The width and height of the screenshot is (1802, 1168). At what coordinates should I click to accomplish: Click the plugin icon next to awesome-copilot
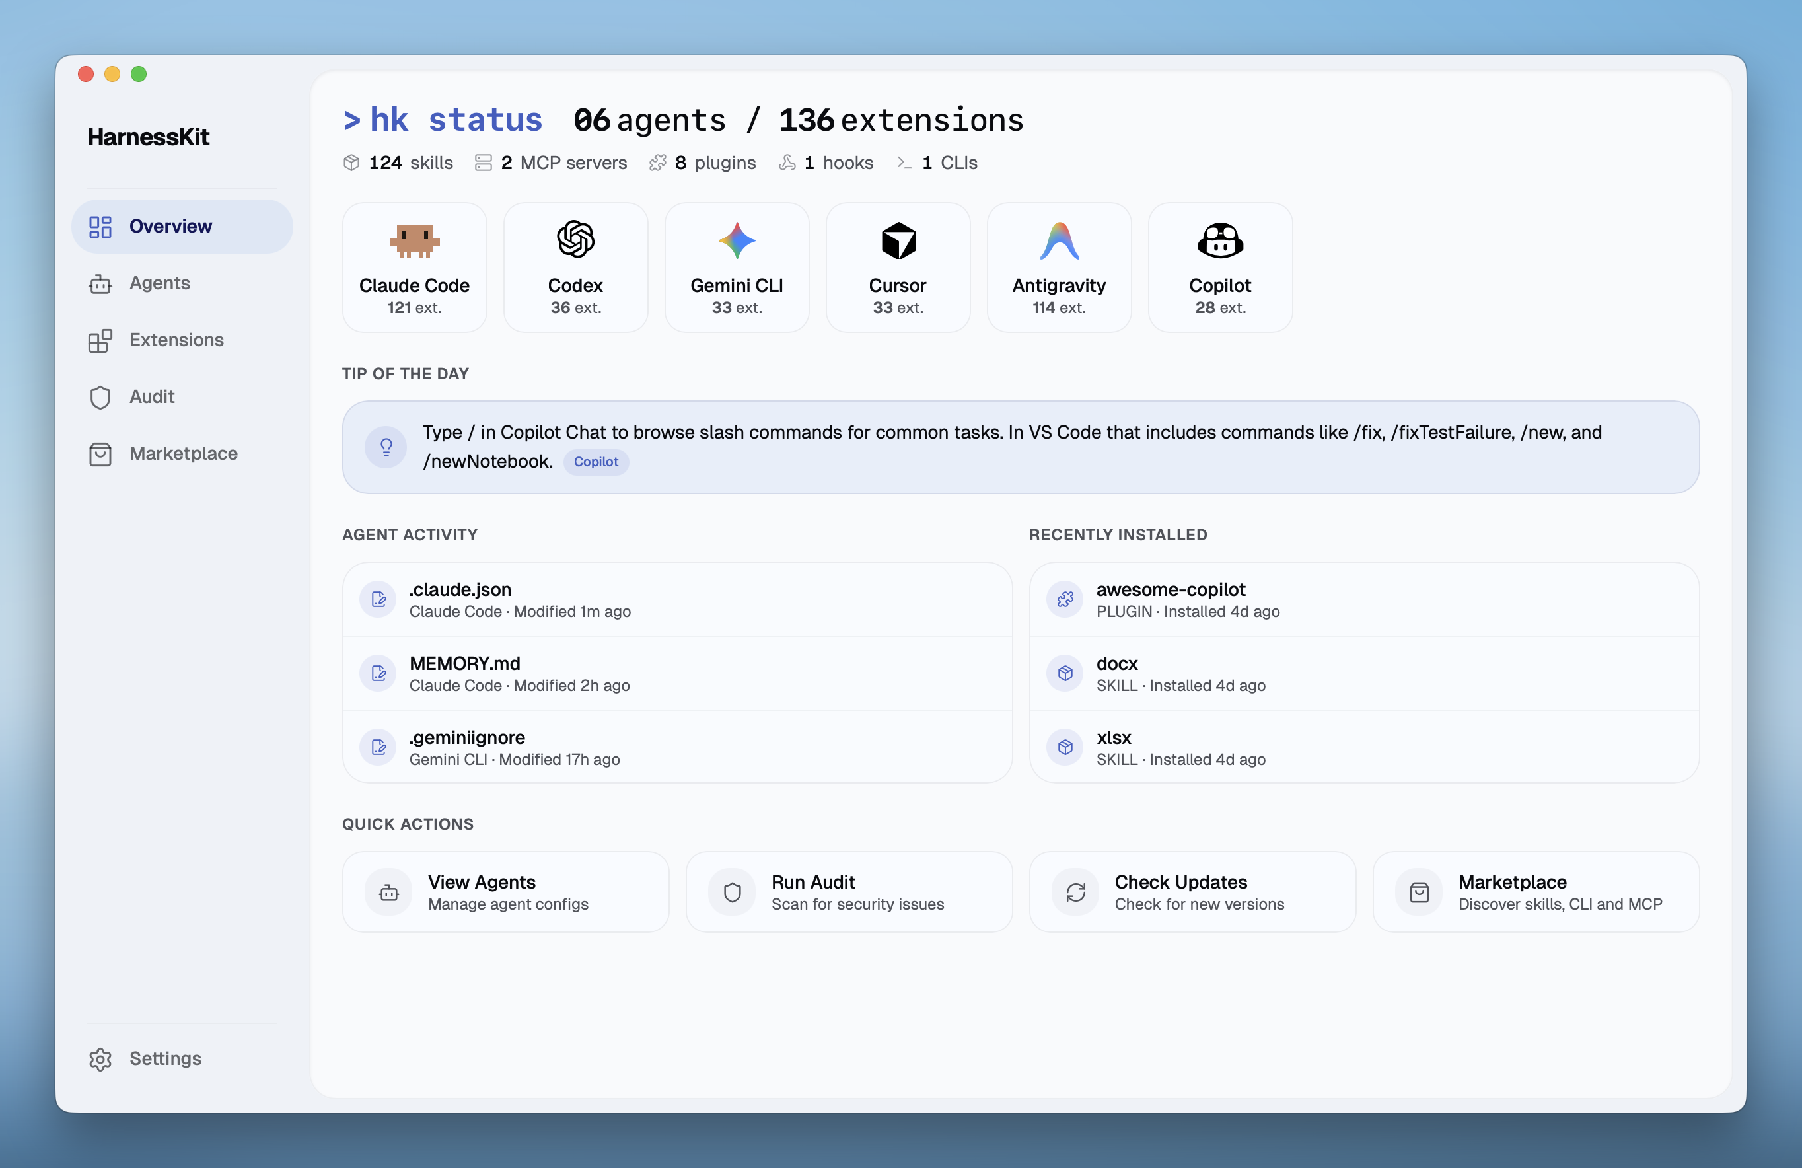1065,599
